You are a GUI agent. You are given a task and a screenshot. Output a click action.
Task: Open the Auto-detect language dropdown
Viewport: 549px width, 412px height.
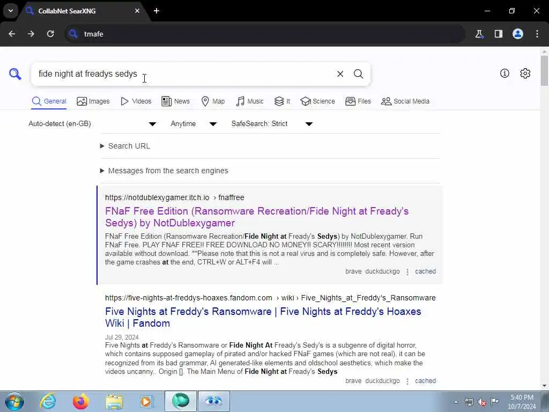pyautogui.click(x=92, y=124)
